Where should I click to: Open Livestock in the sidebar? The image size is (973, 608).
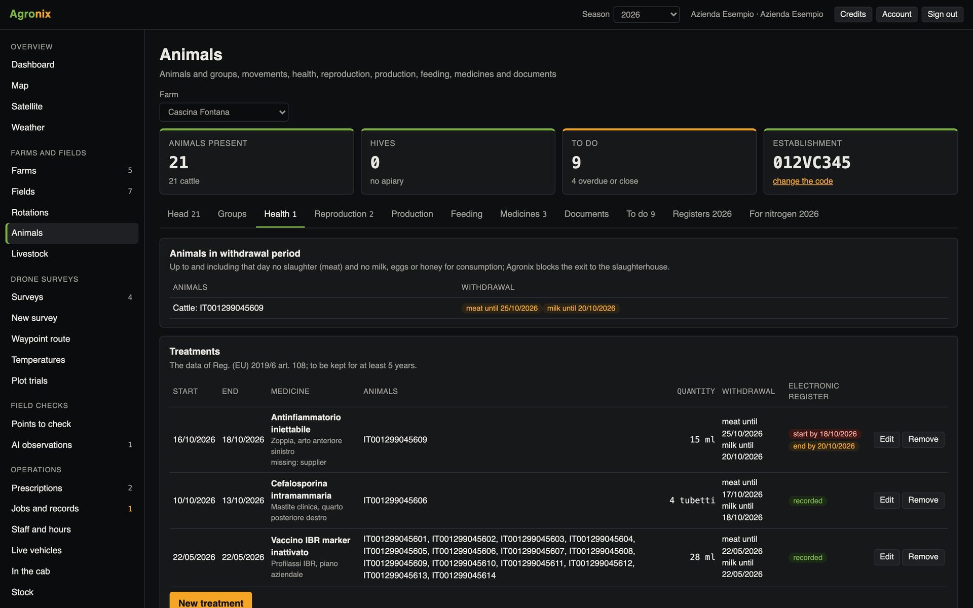point(71,254)
